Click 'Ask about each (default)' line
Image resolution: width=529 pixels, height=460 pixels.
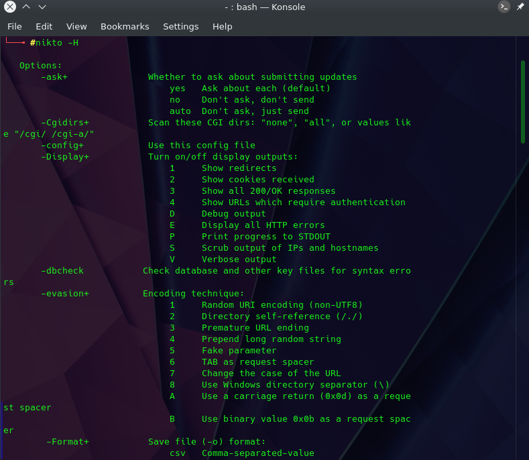(x=266, y=89)
